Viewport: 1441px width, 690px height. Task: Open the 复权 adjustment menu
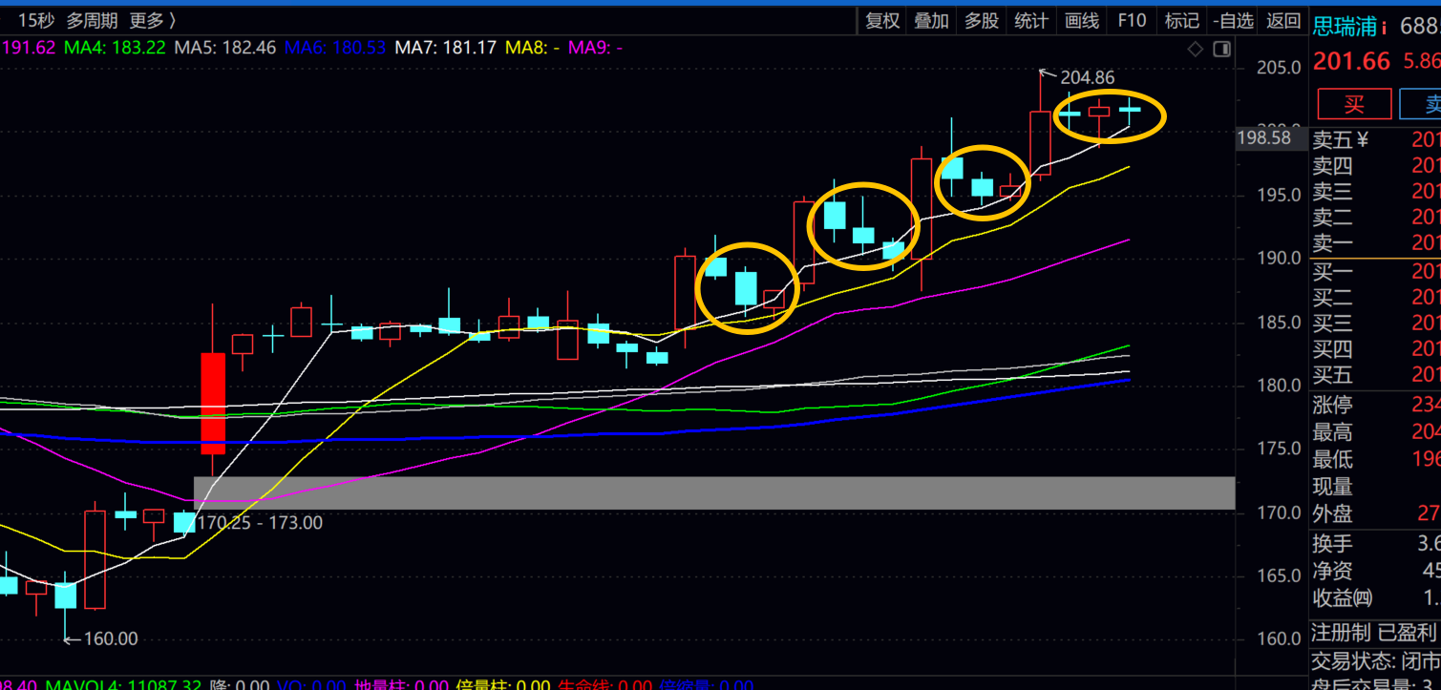[x=881, y=20]
